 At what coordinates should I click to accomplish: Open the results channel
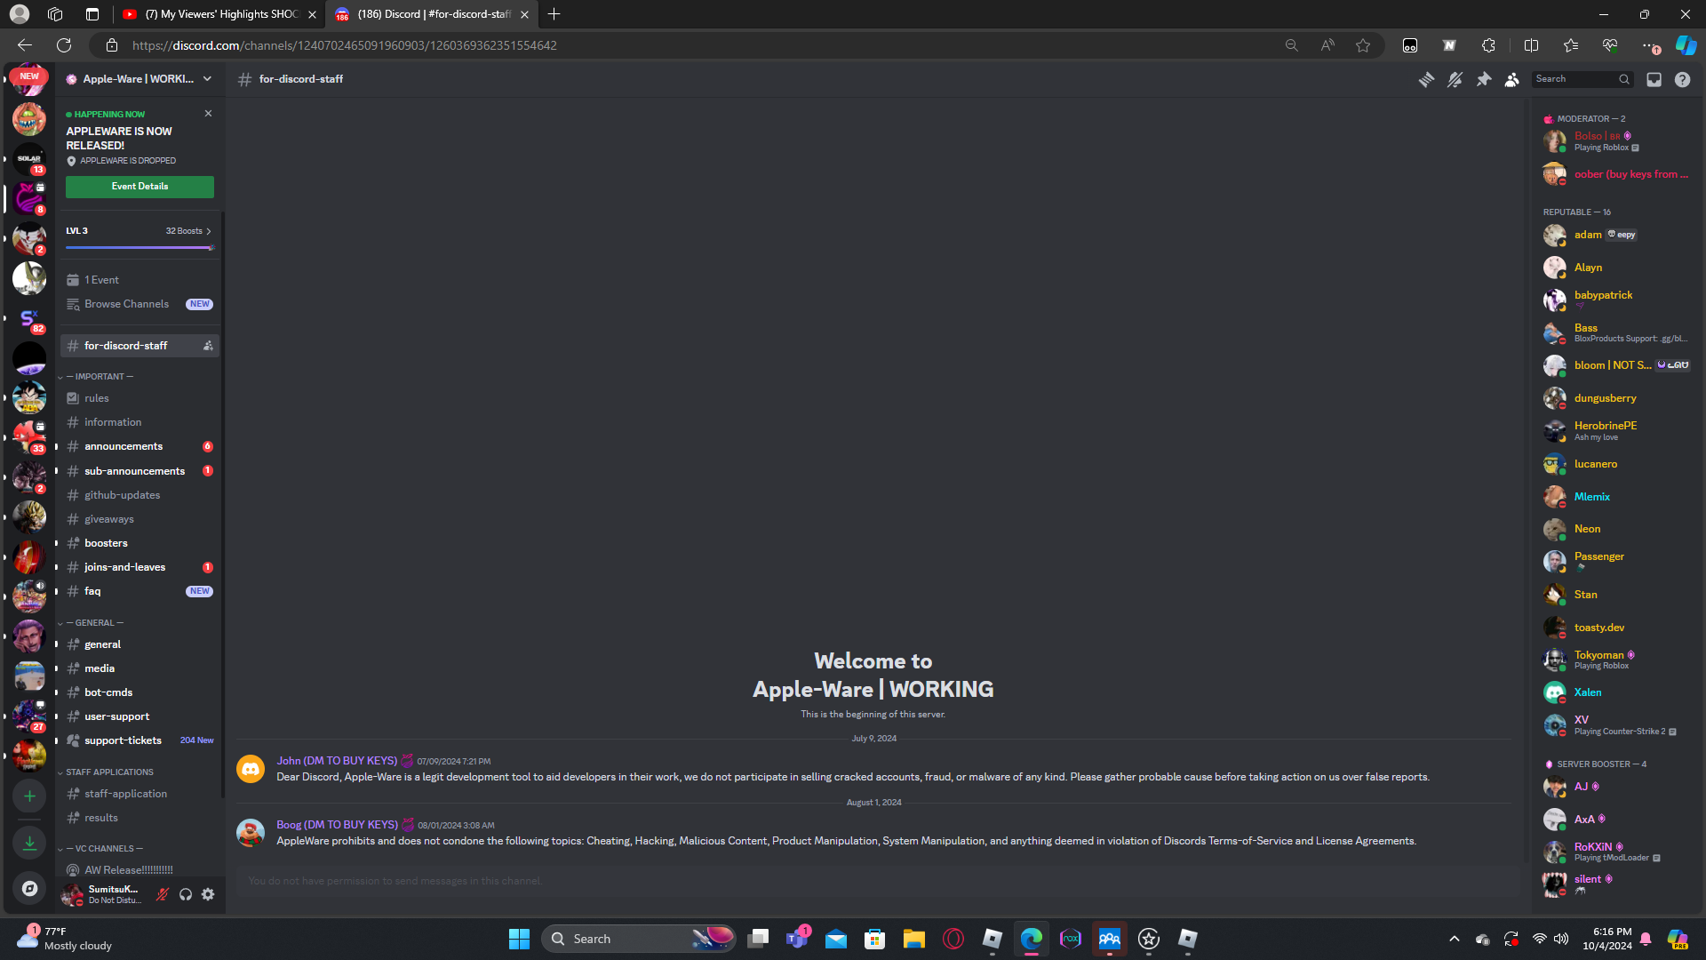[140, 818]
